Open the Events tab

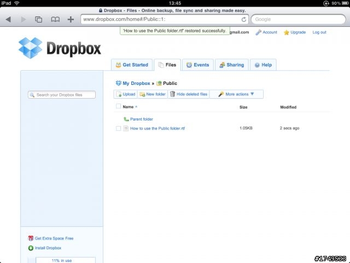click(198, 65)
